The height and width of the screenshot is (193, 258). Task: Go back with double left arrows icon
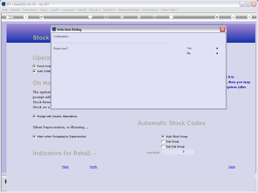122,17
